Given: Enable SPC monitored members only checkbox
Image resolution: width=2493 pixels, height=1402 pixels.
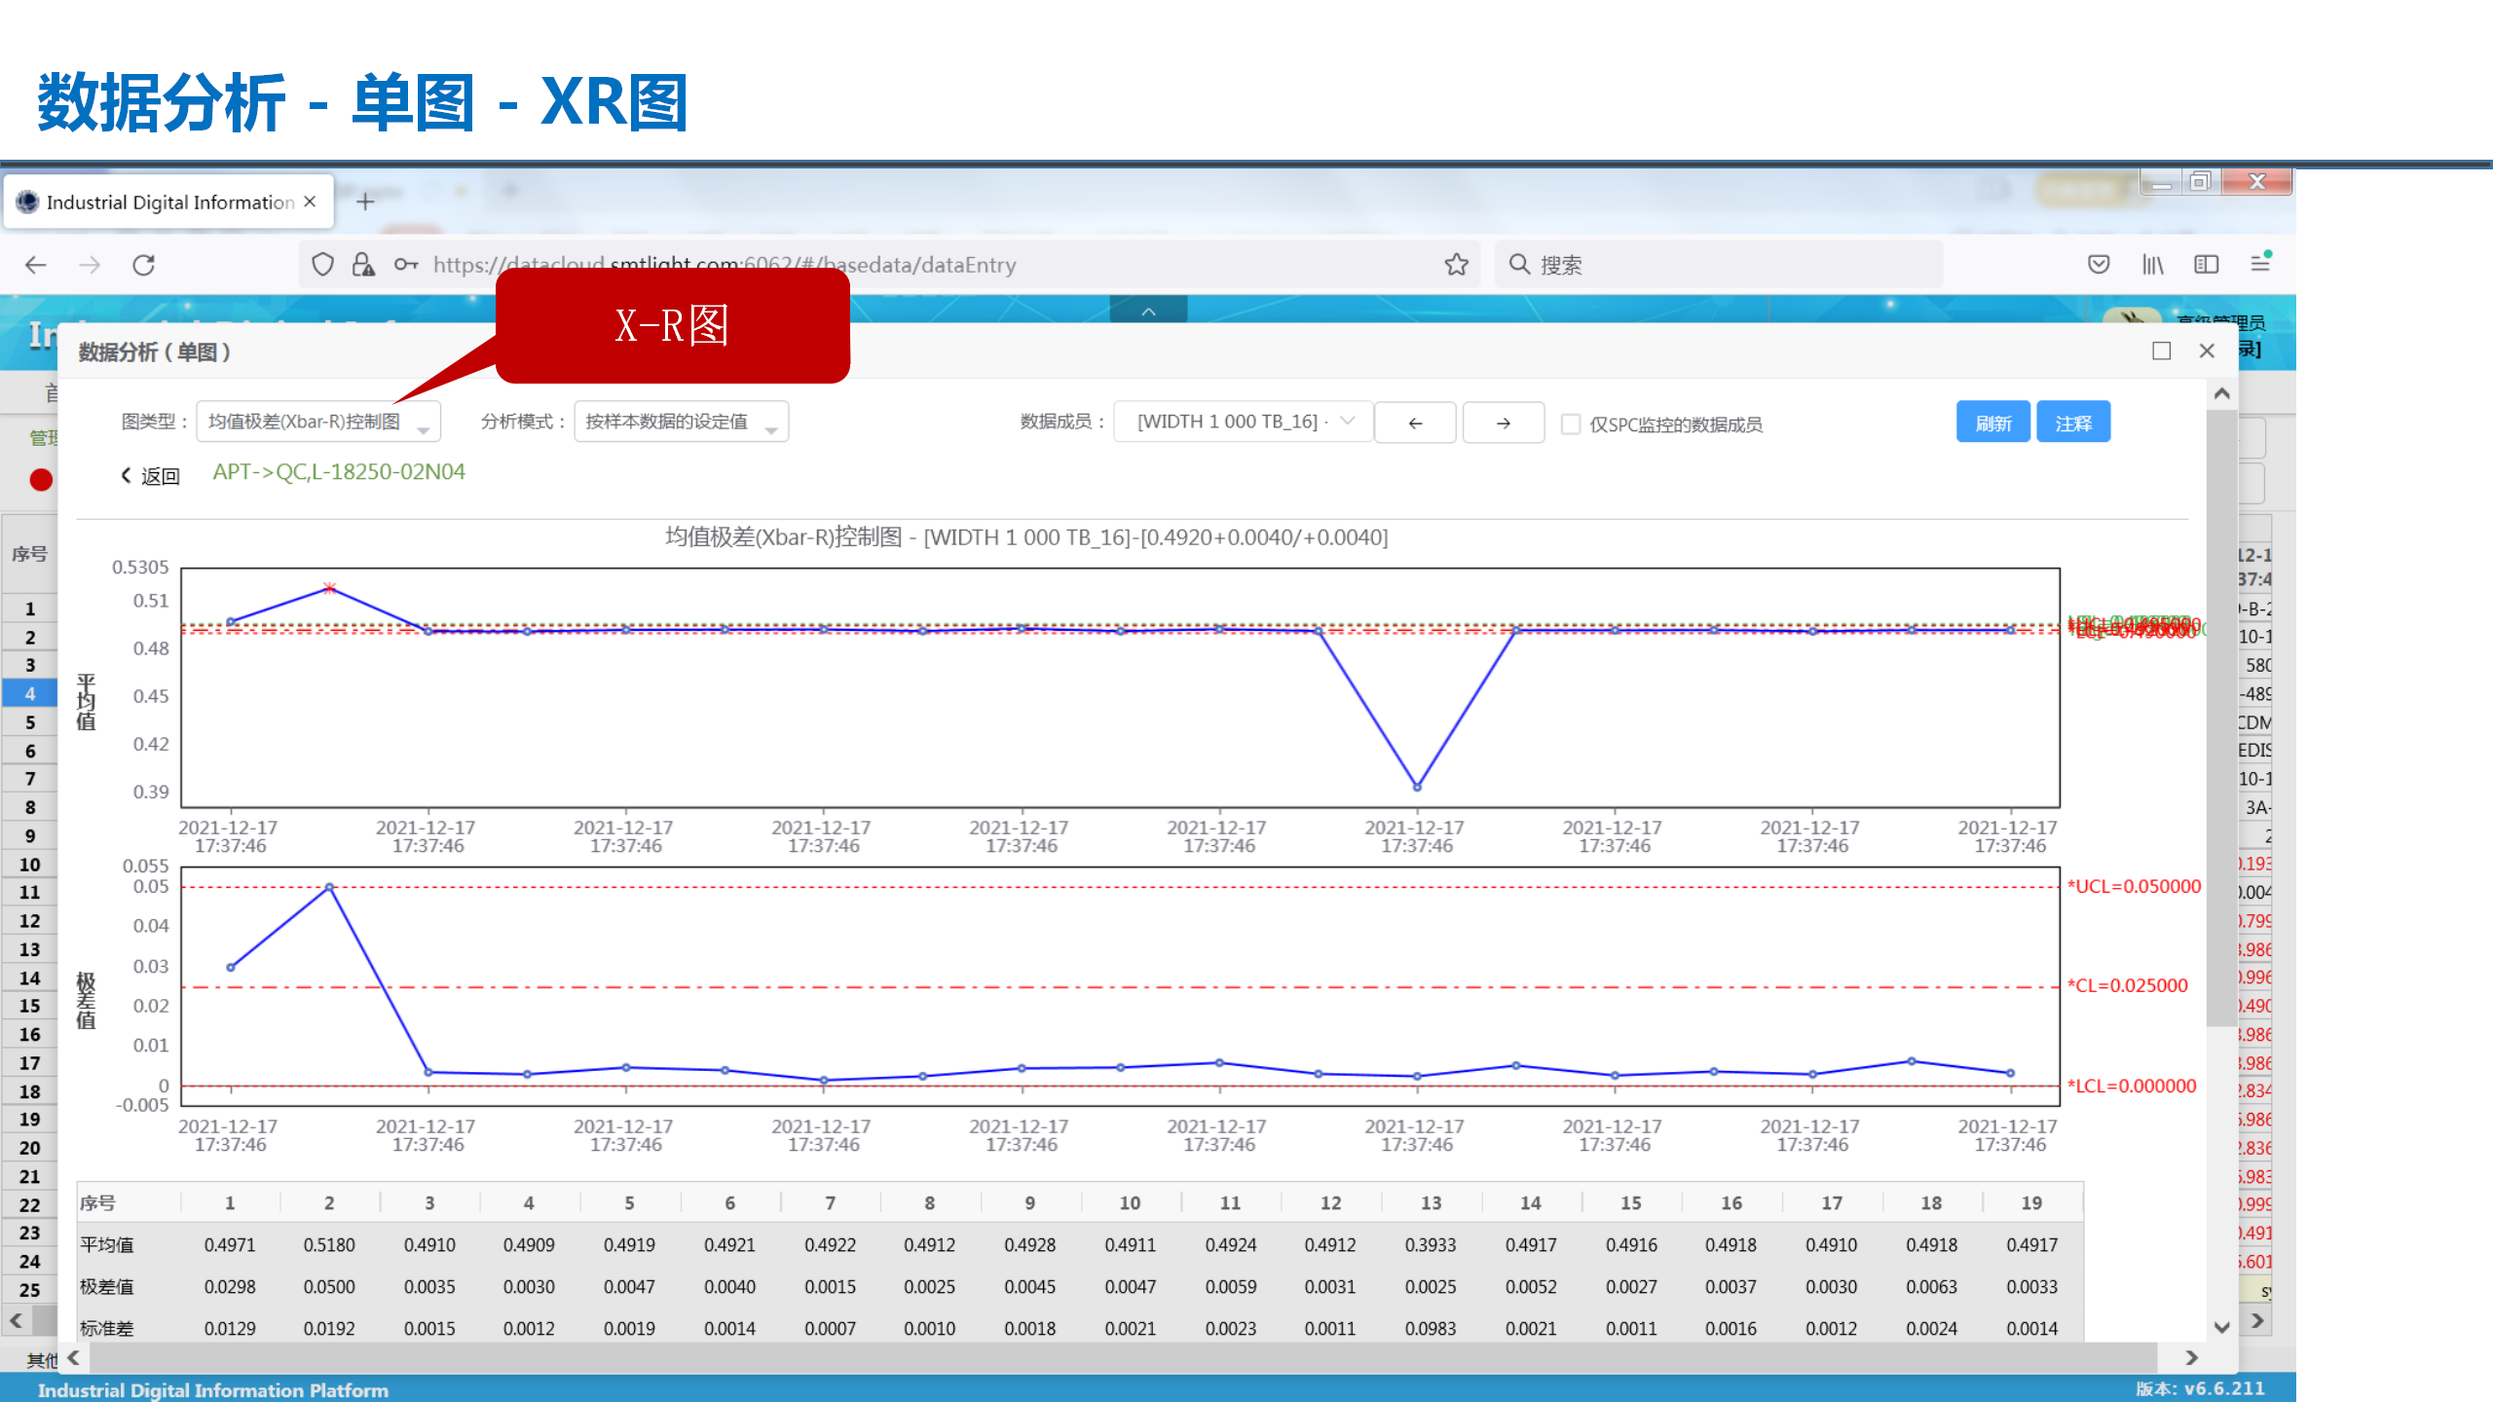Looking at the screenshot, I should coord(1570,424).
